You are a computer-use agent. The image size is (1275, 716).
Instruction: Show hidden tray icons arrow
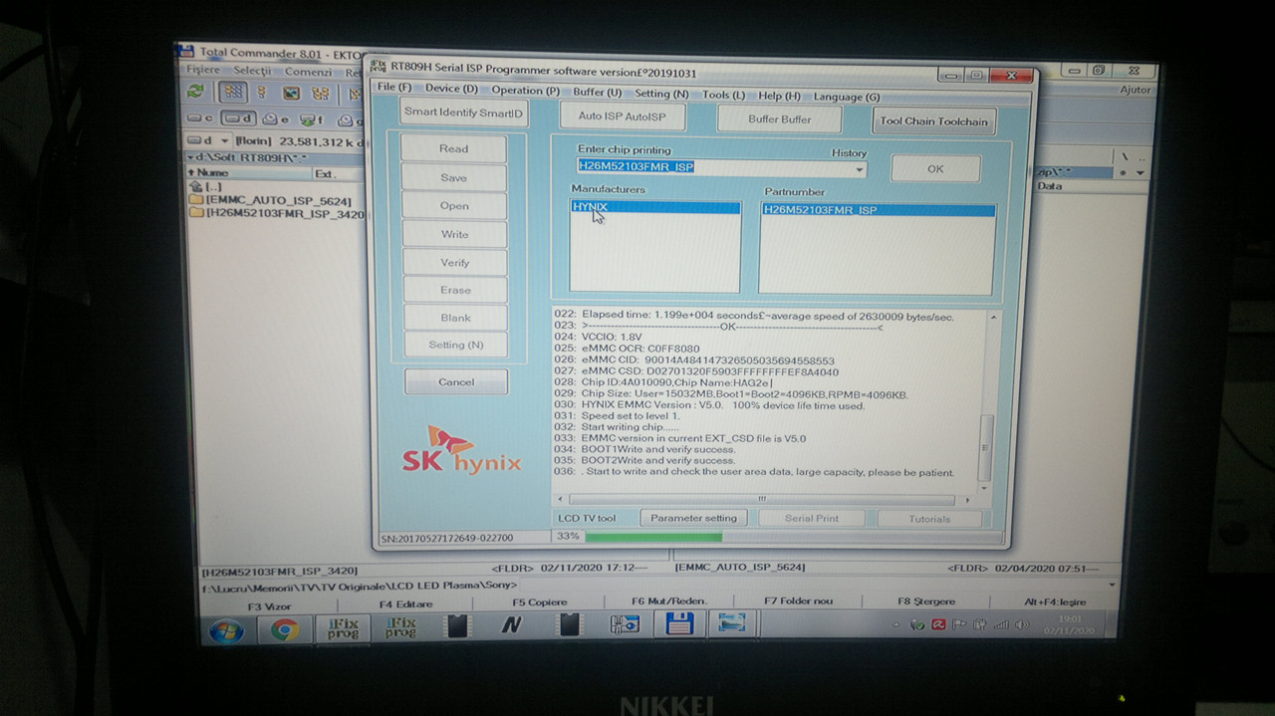[x=895, y=624]
